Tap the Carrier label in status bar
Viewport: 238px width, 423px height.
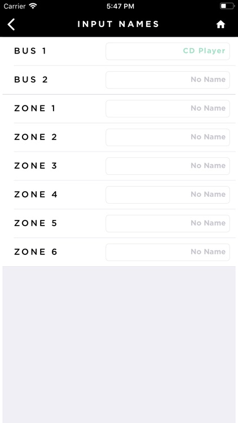[x=15, y=6]
